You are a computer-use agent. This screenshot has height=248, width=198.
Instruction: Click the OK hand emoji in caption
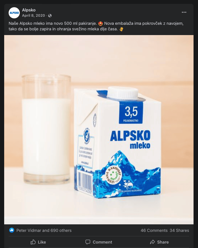coord(121,29)
